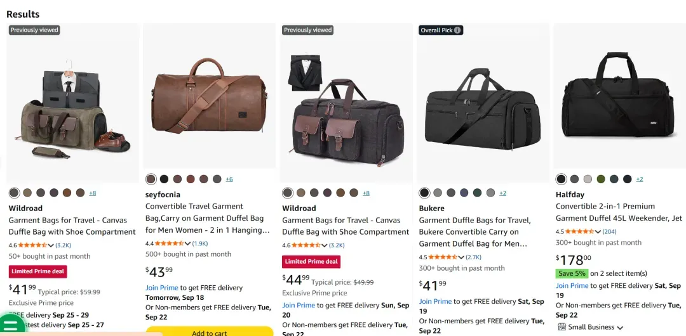The height and width of the screenshot is (336, 686).
Task: Add seyfocnia garment bag to cart
Action: pos(210,331)
